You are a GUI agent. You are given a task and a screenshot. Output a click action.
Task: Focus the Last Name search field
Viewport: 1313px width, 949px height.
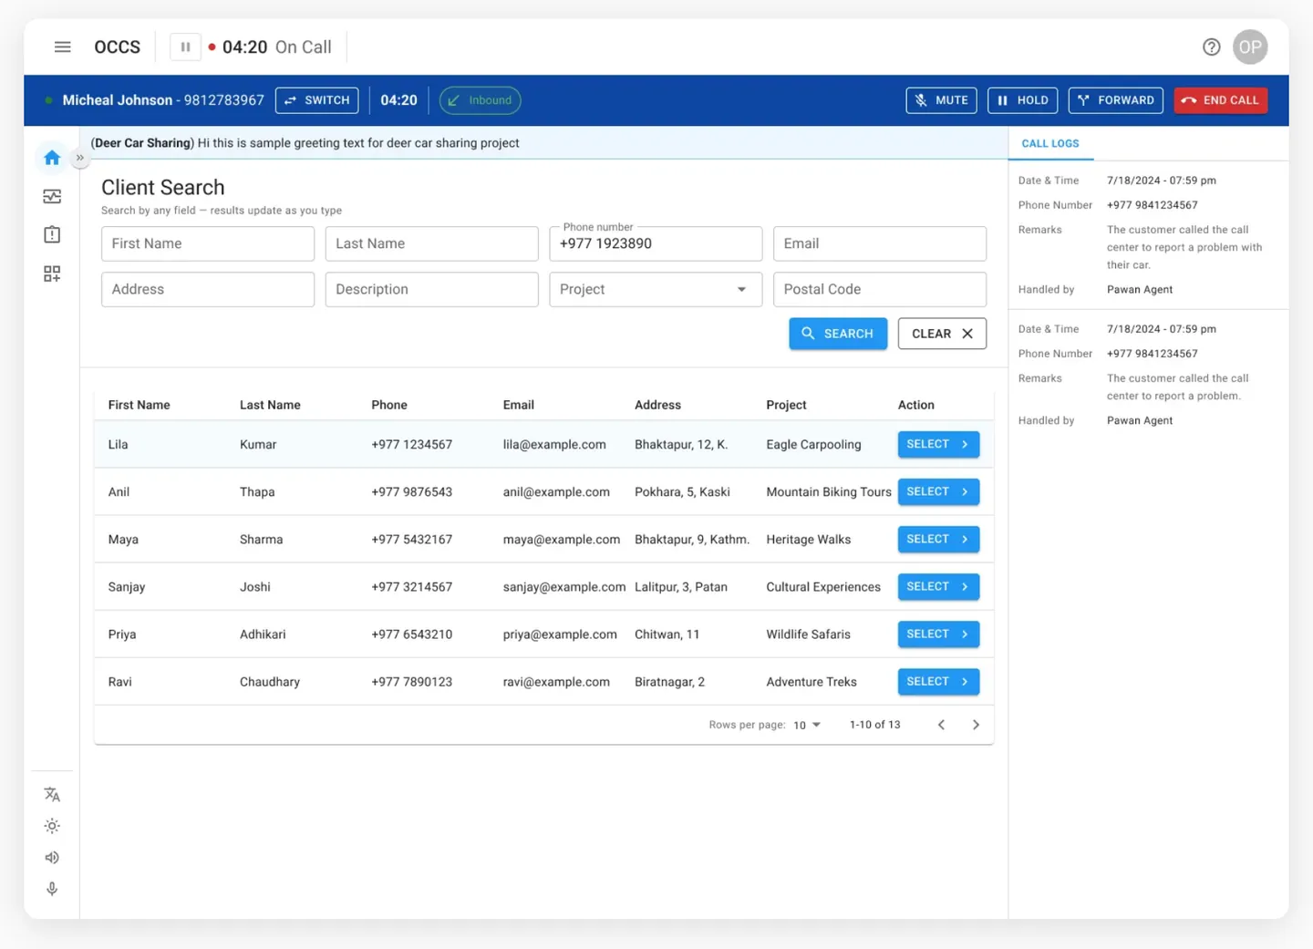[431, 243]
